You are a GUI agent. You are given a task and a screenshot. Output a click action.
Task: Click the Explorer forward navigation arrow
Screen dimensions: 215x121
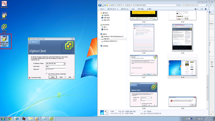[x=103, y=5]
